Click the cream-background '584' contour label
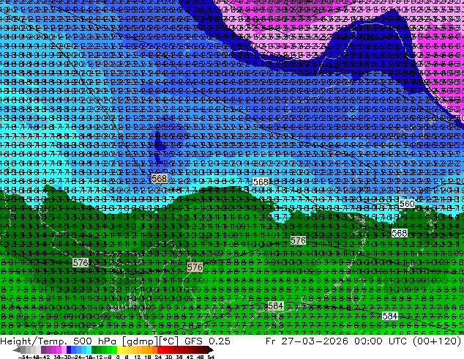464x359 pixels. point(275,306)
